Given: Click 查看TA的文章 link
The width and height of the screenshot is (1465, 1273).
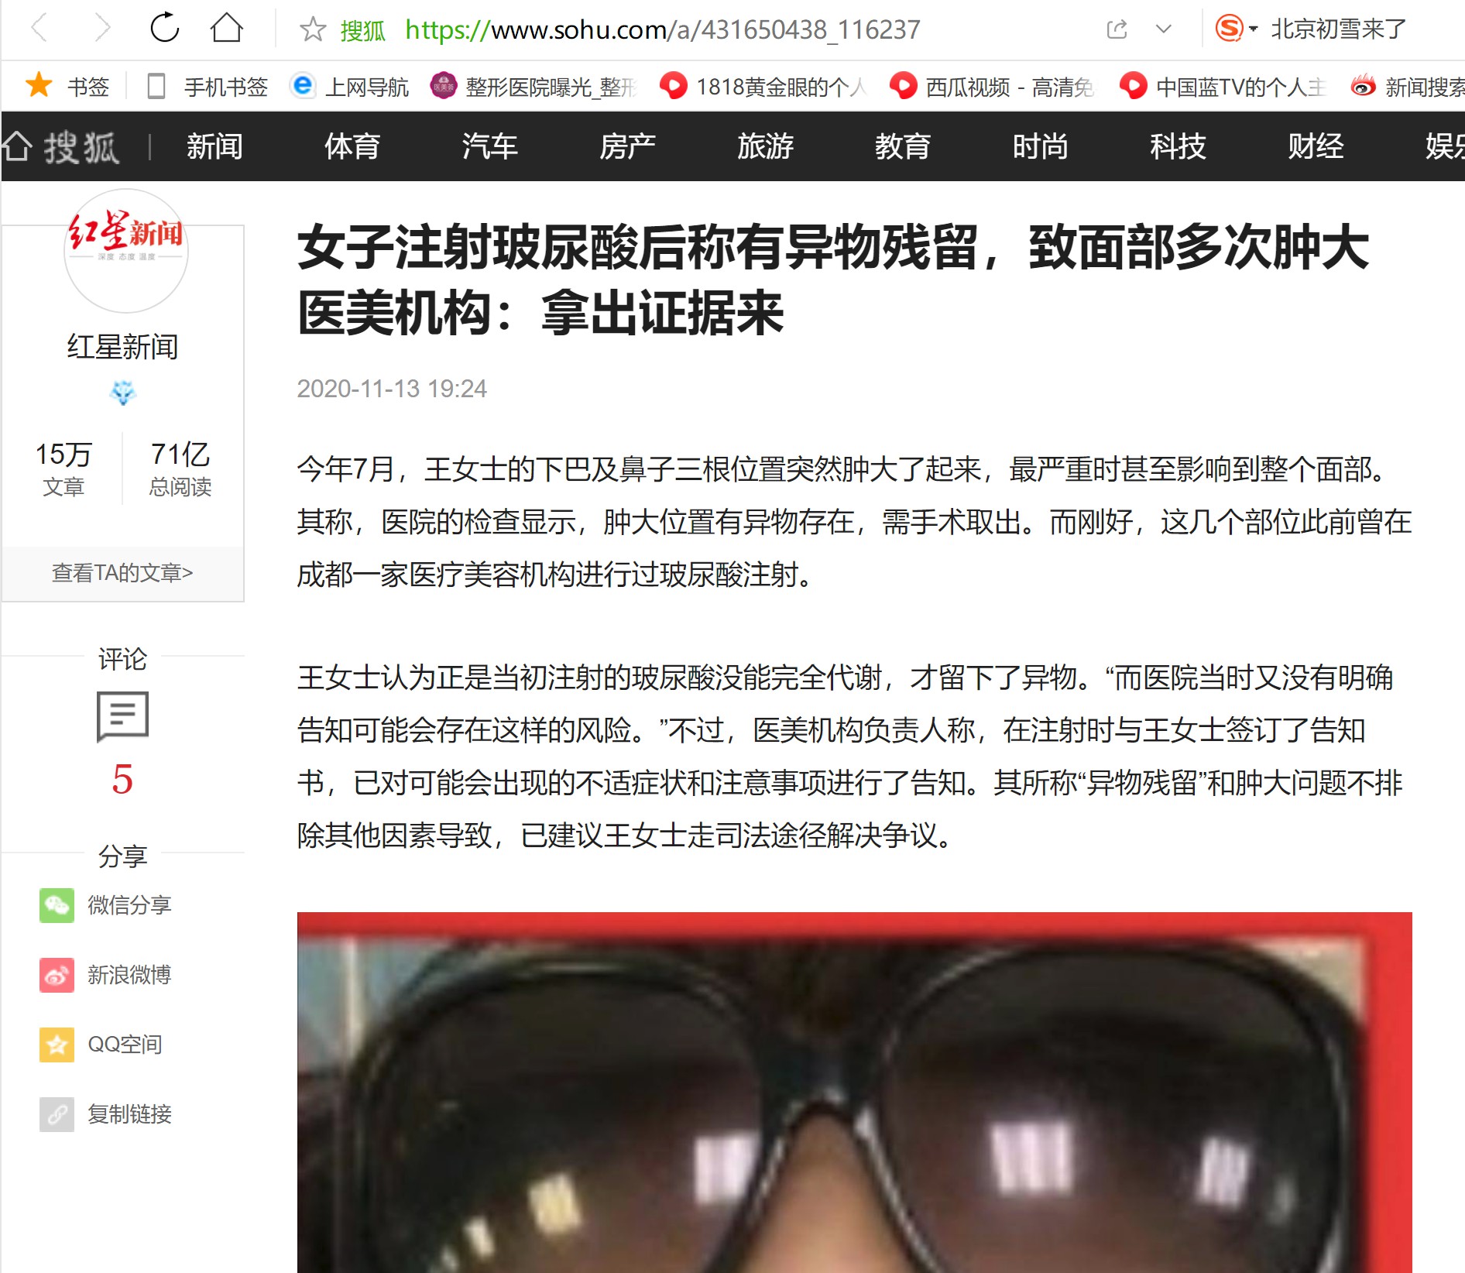Looking at the screenshot, I should tap(122, 573).
